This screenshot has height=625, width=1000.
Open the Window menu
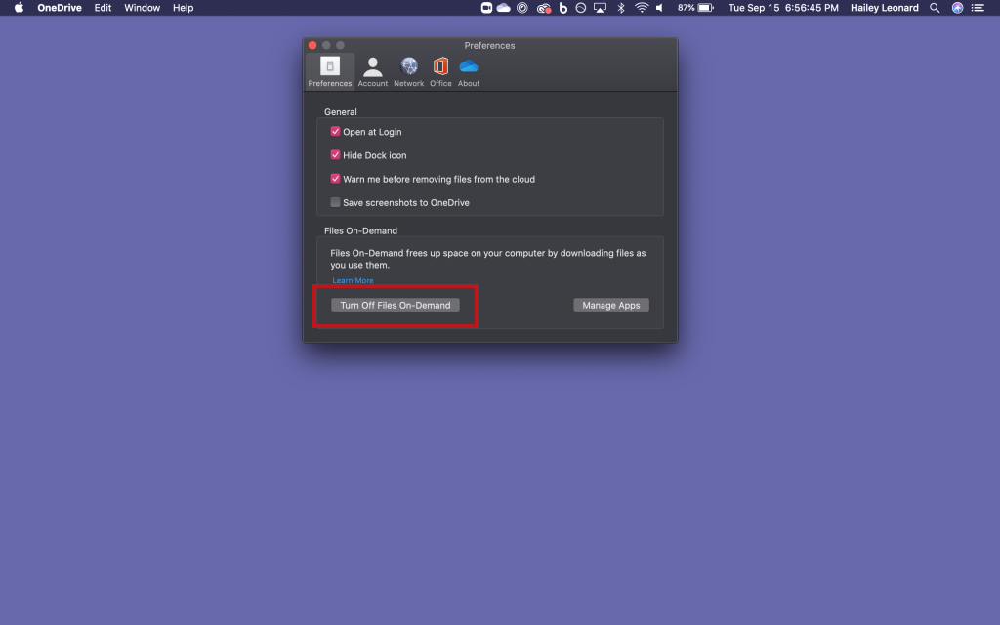pyautogui.click(x=143, y=8)
